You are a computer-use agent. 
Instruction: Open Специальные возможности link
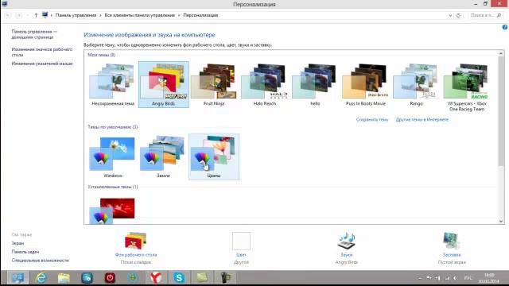pos(41,261)
